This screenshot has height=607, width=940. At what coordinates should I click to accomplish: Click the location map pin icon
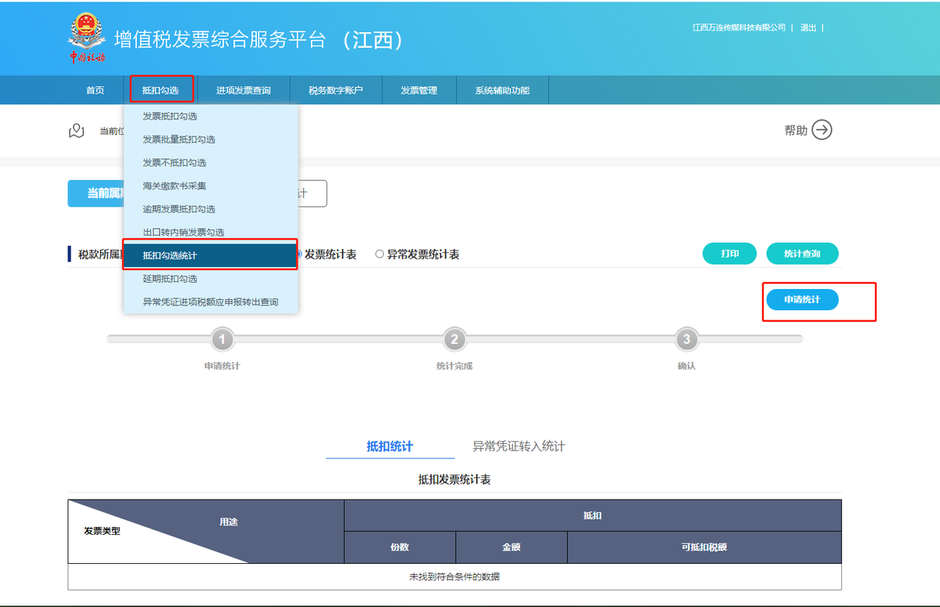(76, 131)
